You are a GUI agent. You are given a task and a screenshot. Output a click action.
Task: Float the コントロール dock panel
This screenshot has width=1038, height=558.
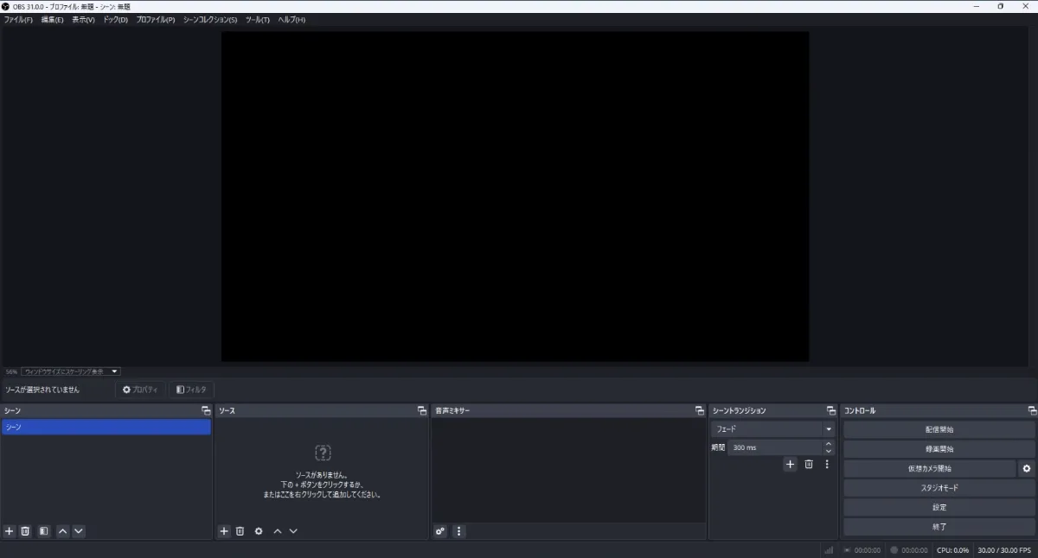coord(1031,410)
